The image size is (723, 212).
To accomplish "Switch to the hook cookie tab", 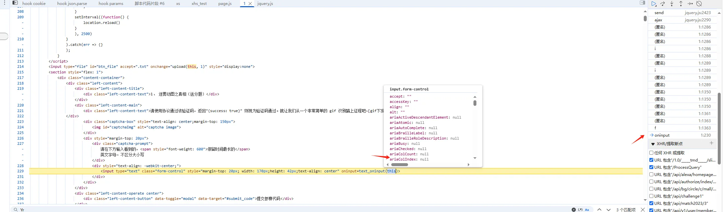I will [x=34, y=4].
